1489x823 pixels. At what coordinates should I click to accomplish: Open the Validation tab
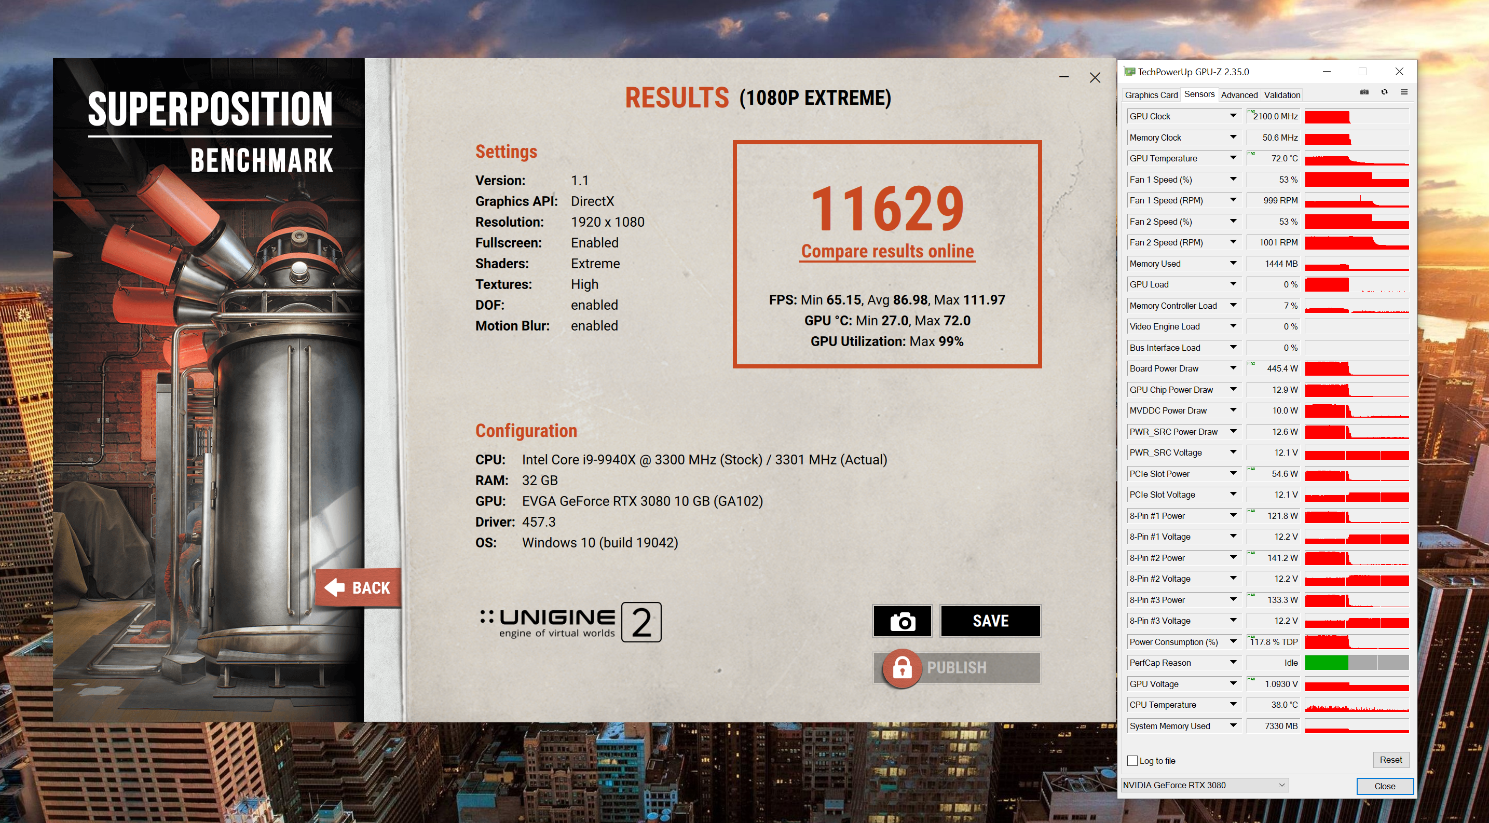point(1281,95)
